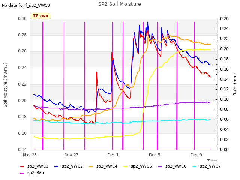Click the magenta sp2_Rain legend swatch
This screenshot has width=240, height=180.
pyautogui.click(x=22, y=173)
